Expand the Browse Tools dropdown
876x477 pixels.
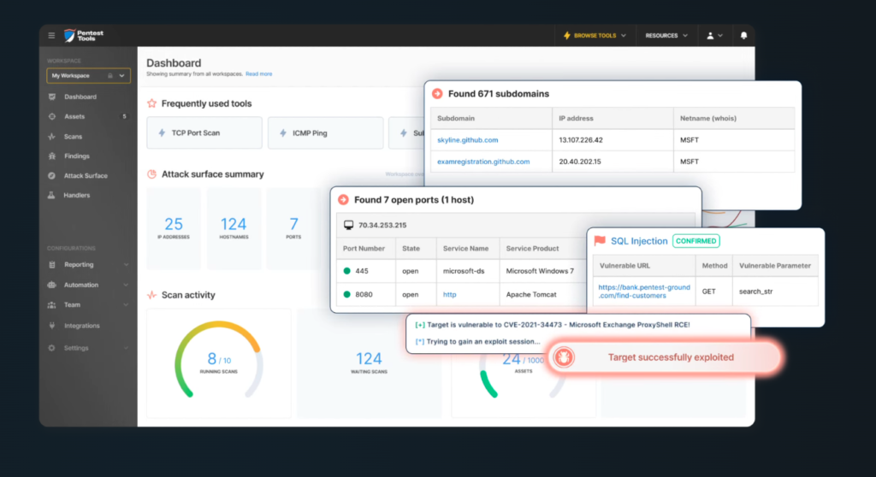click(595, 35)
